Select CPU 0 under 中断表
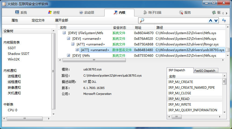232x129 pixels. (x=13, y=110)
